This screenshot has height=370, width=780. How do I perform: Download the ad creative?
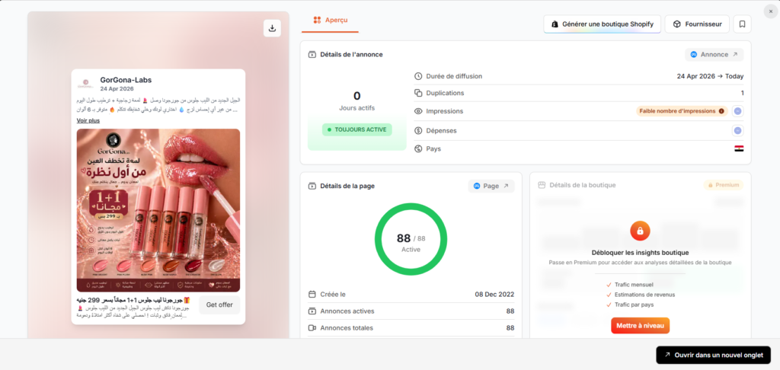coord(272,28)
